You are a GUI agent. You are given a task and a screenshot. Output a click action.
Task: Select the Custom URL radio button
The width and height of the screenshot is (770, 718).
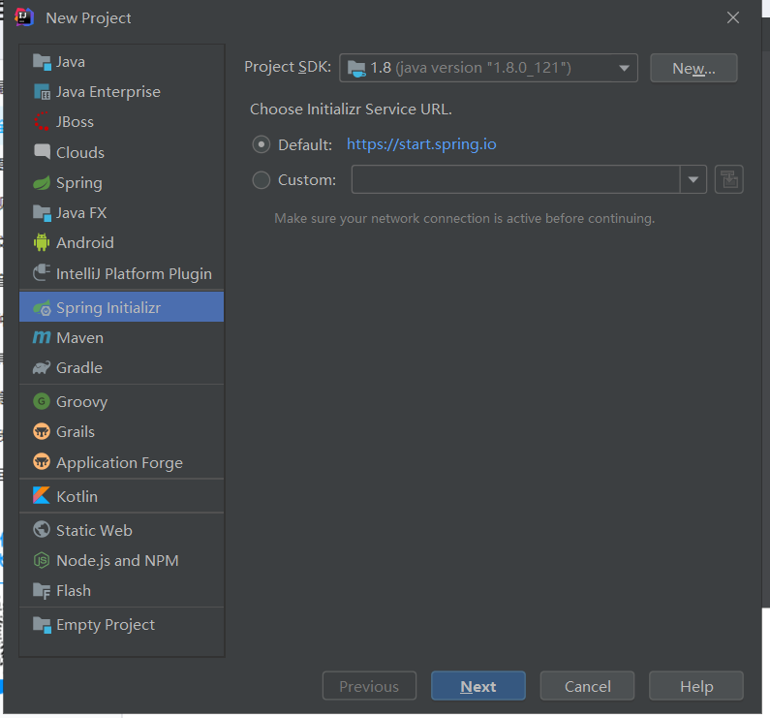point(262,180)
